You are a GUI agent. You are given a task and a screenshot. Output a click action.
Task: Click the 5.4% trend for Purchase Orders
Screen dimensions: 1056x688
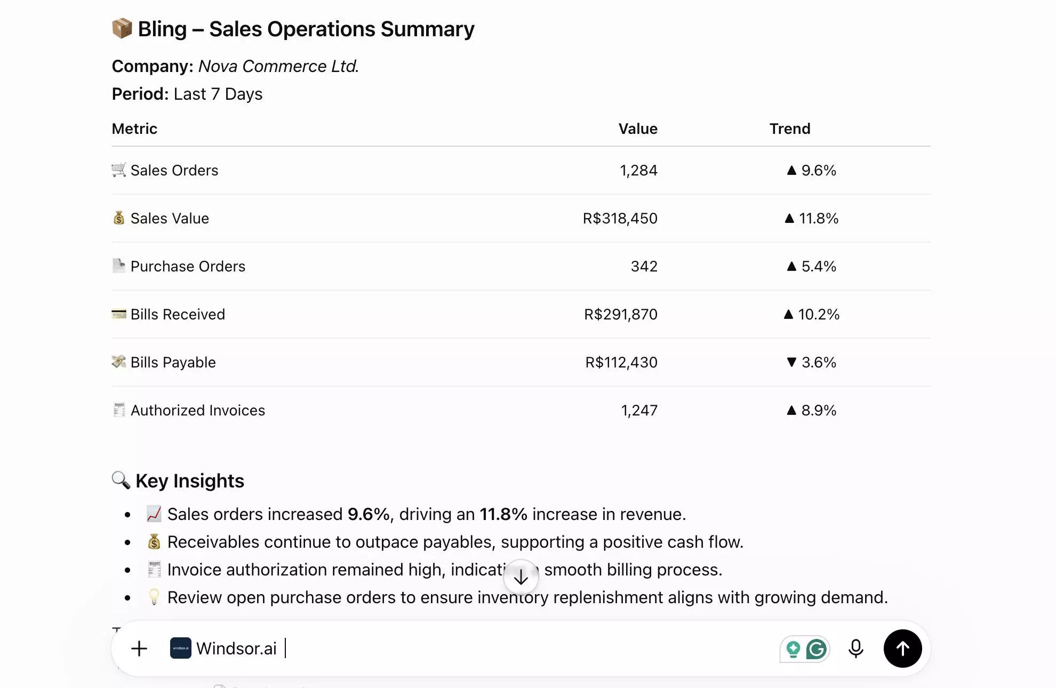(811, 266)
